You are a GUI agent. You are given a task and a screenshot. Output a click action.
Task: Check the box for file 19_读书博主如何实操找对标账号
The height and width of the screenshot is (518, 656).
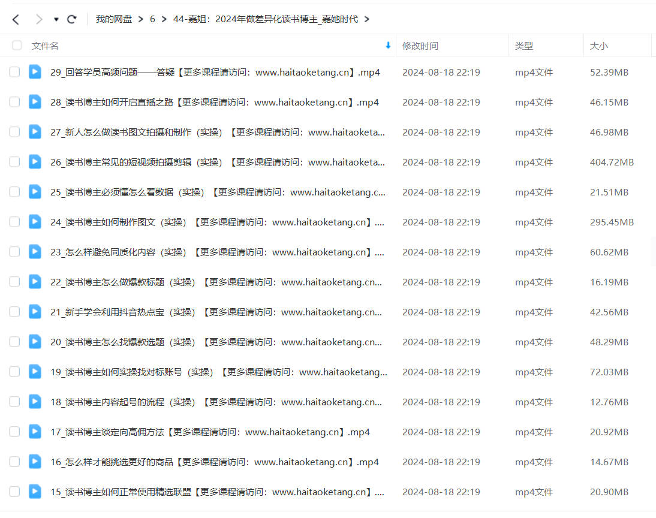(14, 372)
